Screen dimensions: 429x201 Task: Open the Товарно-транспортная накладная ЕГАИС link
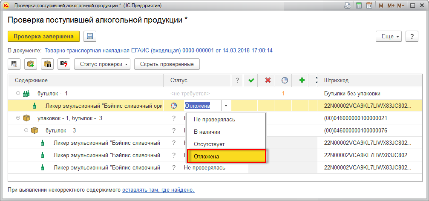tap(158, 51)
